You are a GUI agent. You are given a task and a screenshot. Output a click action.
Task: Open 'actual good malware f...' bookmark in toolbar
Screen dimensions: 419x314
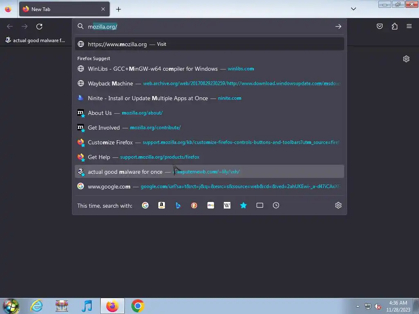coord(35,40)
